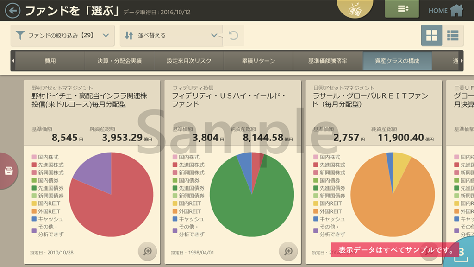
Task: Select the 設定来月次リスク tab
Action: point(189,61)
